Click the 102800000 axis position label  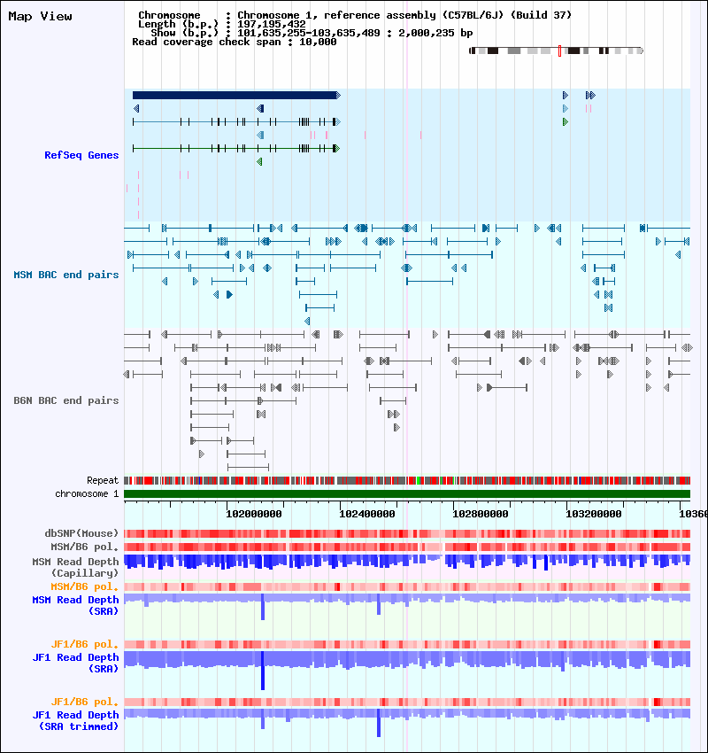(x=481, y=514)
